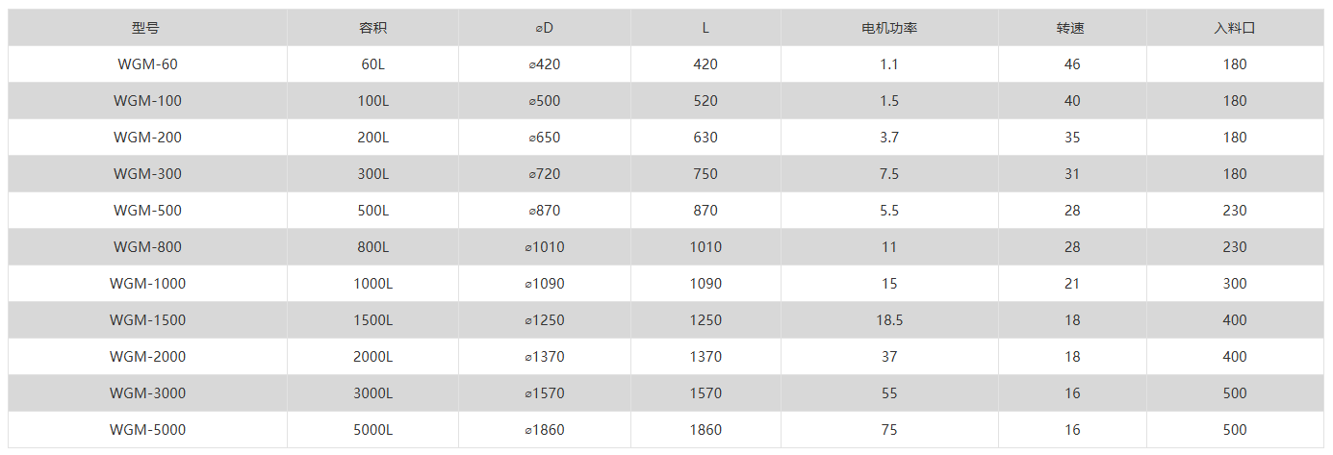Click the 容积 column header
The image size is (1333, 455).
click(372, 28)
